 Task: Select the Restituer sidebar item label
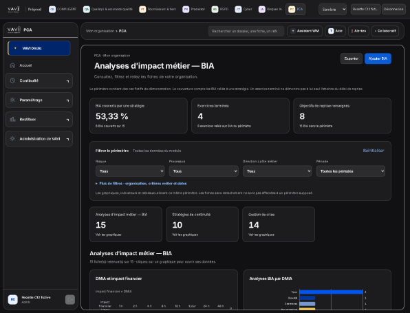tap(28, 119)
